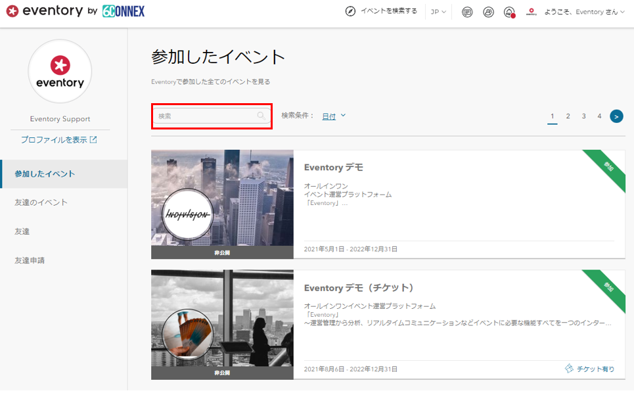Viewport: 634px width, 393px height.
Task: Click the 参加したイベント page heading
Action: 218,57
